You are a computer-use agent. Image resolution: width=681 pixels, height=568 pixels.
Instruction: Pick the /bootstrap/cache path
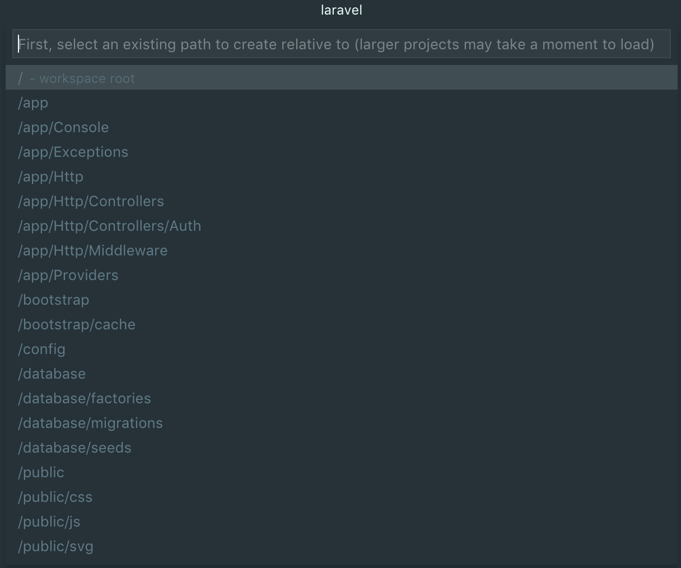pyautogui.click(x=77, y=325)
